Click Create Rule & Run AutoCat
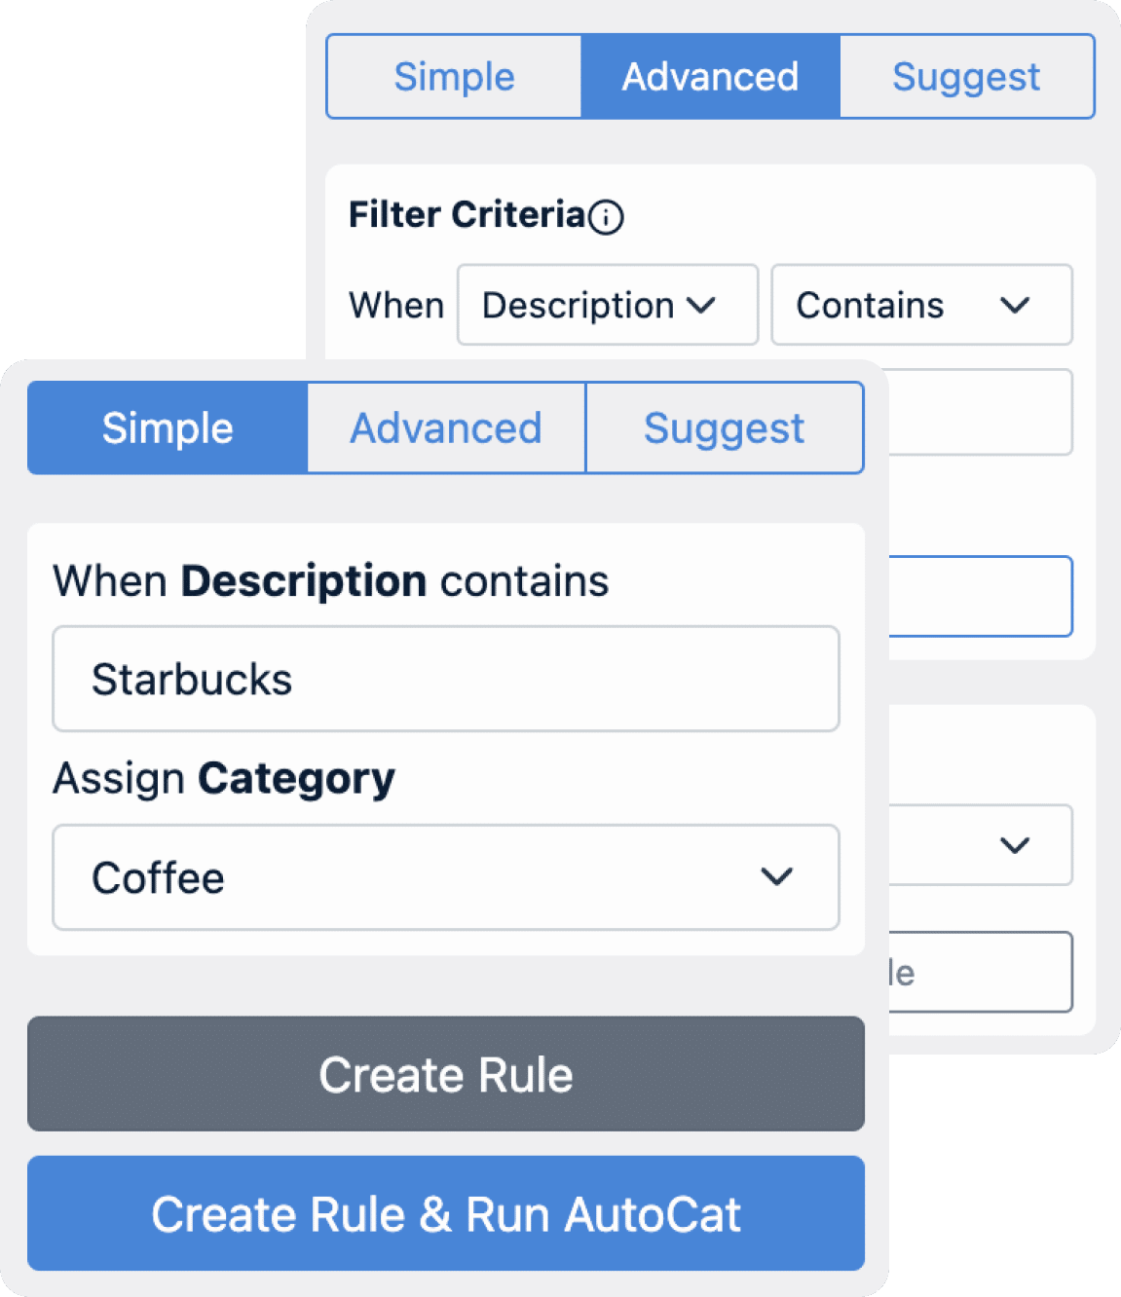This screenshot has height=1297, width=1121. [x=446, y=1213]
